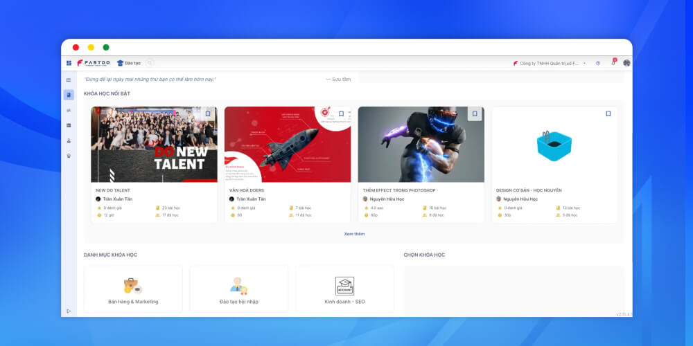Screen dimensions: 693x346
Task: Select the Bán hàng & Marketing category
Action: 133,289
